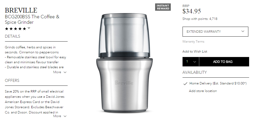
Task: Click the Extended Warranty dropdown arrow
Action: (x=243, y=31)
